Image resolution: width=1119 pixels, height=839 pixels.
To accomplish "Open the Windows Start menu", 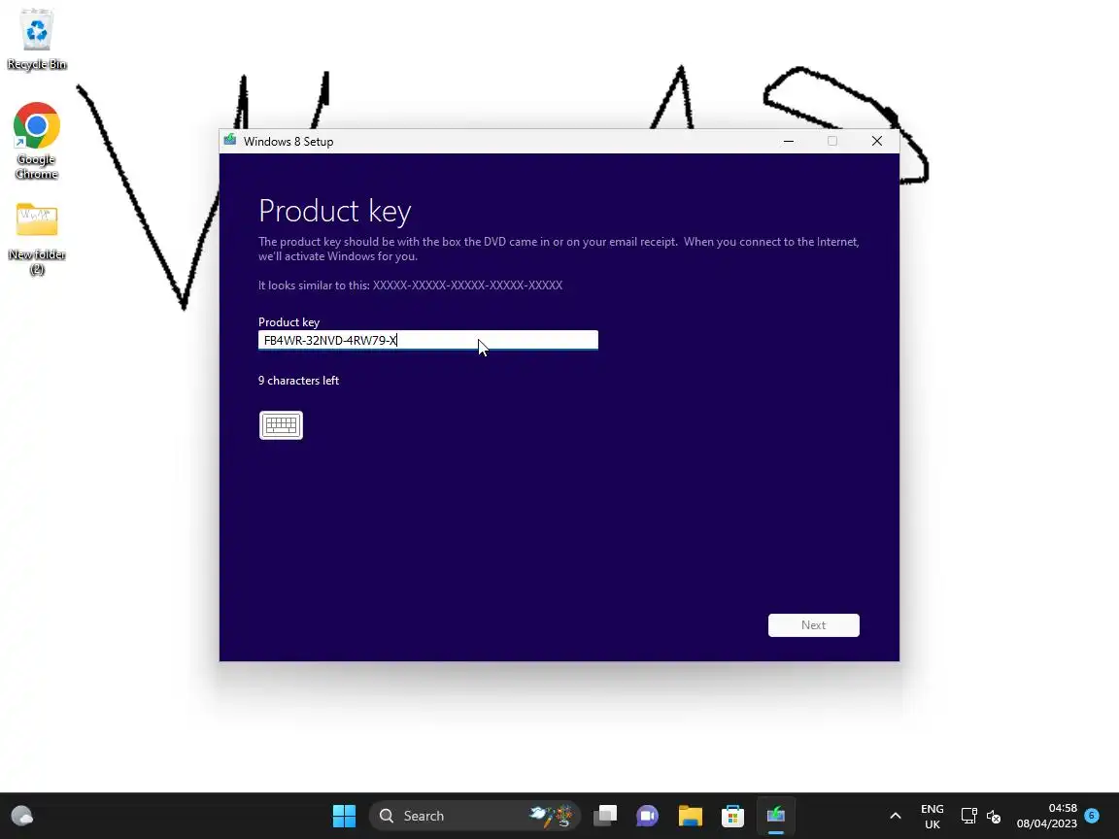I will point(344,816).
